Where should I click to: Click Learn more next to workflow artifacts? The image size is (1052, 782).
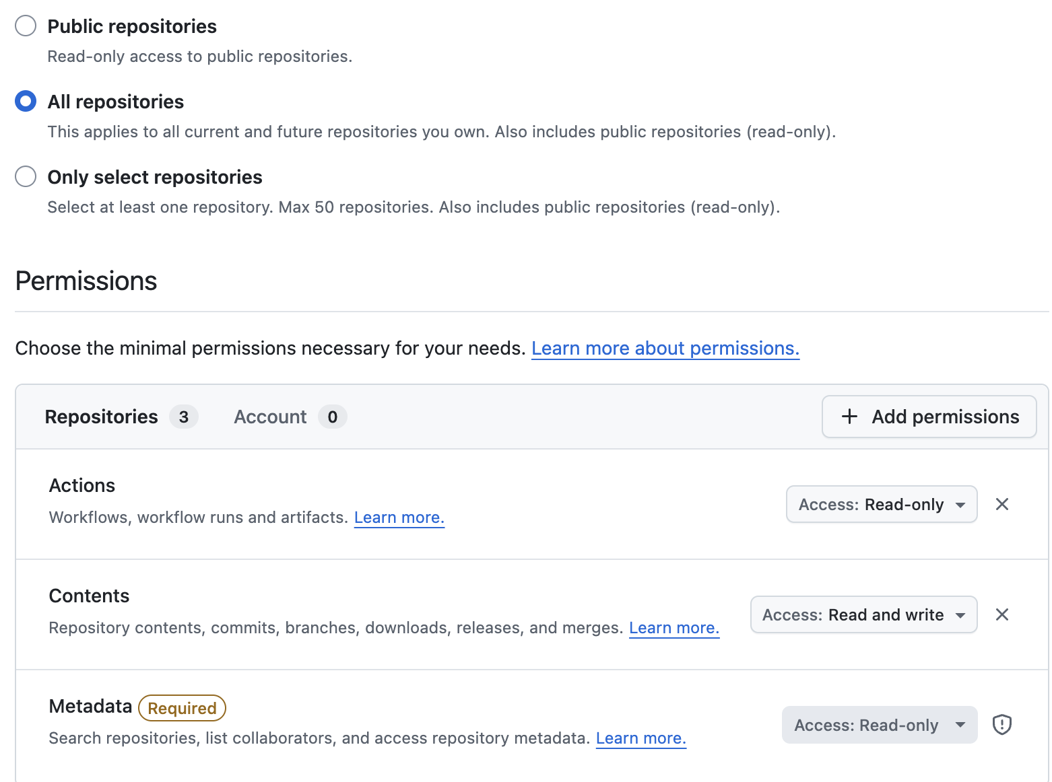tap(399, 517)
